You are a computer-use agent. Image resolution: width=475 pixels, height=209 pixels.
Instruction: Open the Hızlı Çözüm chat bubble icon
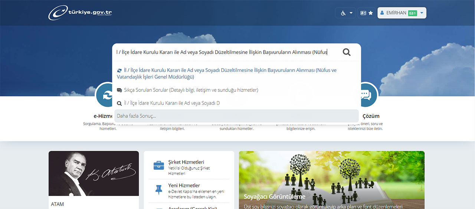click(x=366, y=95)
